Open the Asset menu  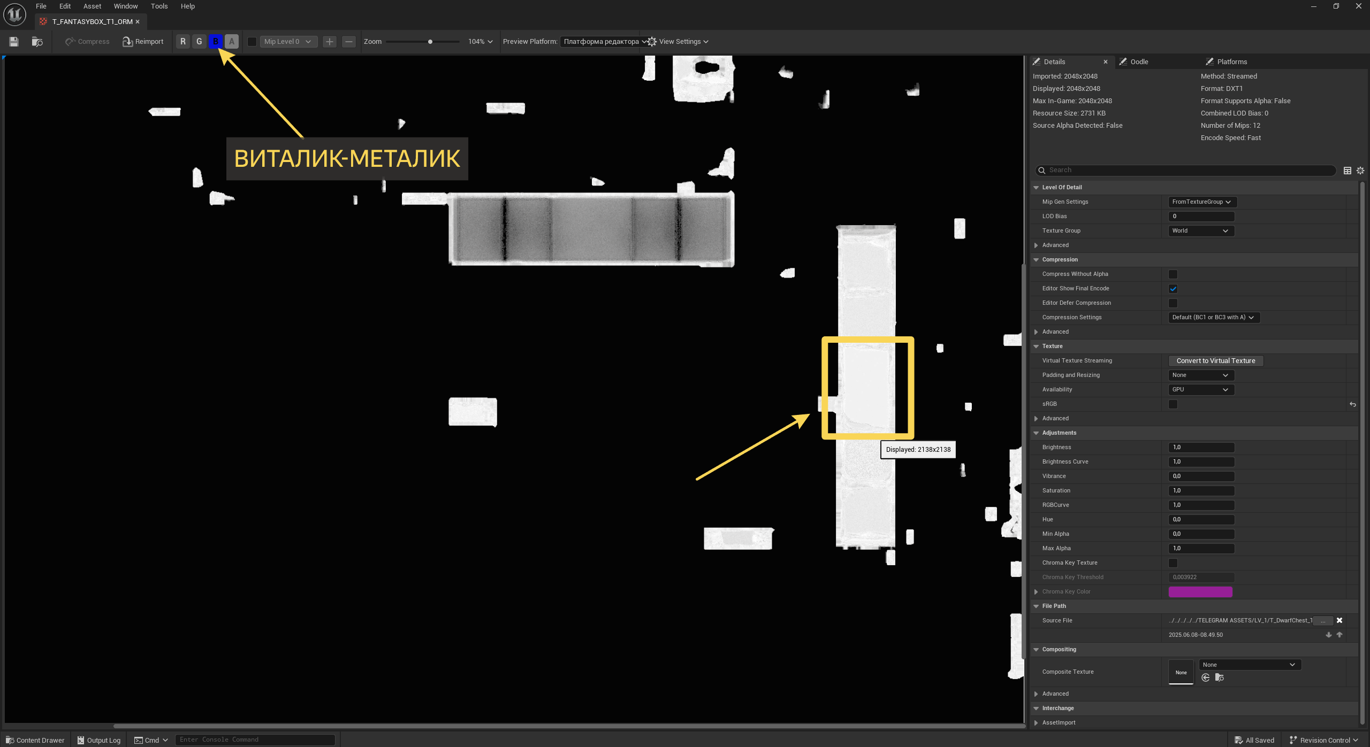coord(92,6)
